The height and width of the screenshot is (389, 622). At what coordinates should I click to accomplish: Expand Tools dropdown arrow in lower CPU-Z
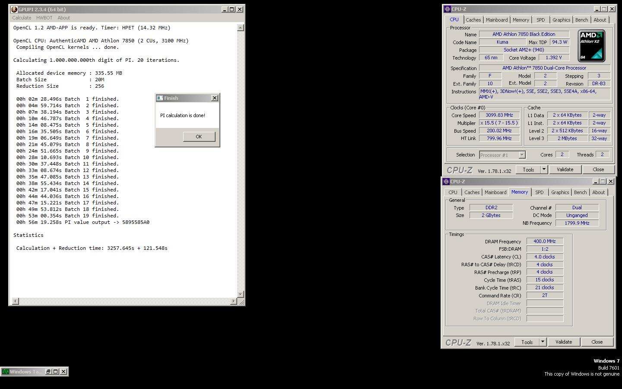tap(543, 342)
